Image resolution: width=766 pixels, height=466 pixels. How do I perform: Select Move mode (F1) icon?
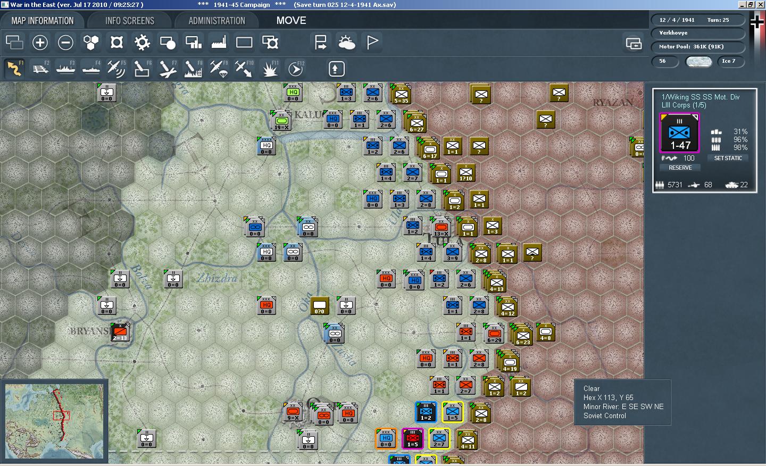[x=14, y=69]
